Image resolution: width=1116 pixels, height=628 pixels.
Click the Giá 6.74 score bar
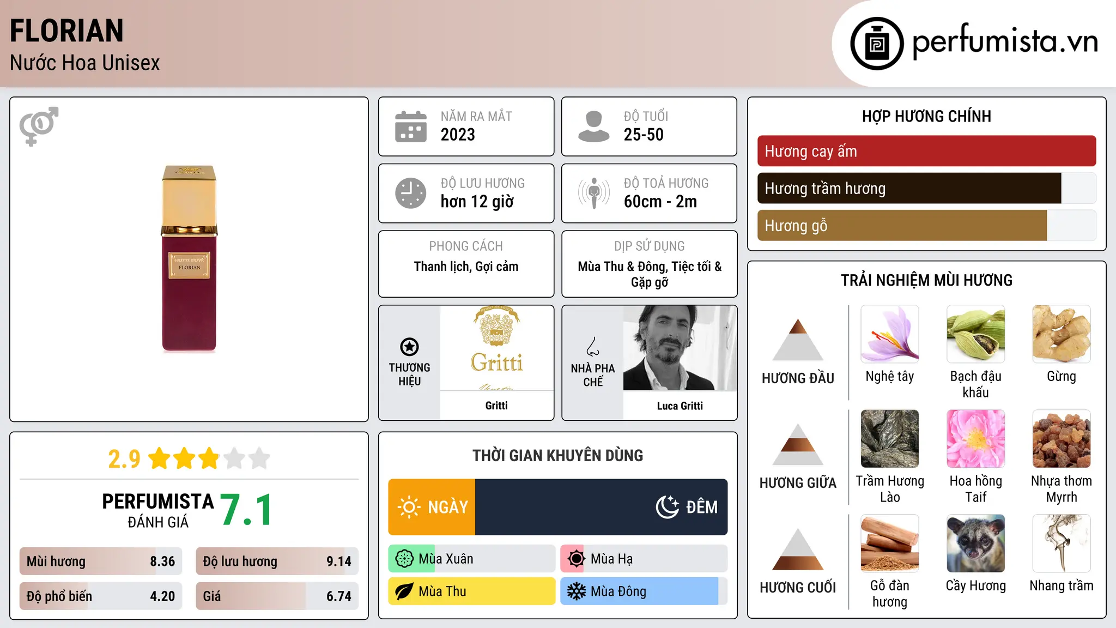(x=277, y=596)
